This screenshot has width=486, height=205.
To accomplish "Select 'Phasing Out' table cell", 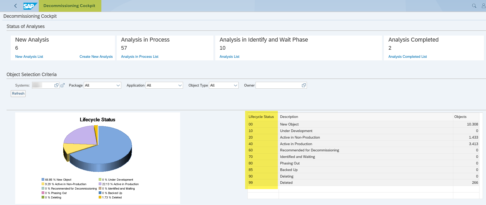I will point(366,163).
